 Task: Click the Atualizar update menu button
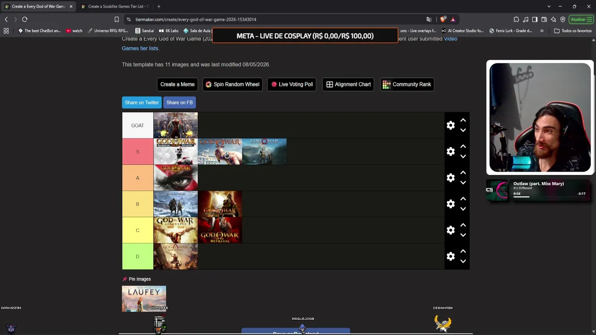581,20
